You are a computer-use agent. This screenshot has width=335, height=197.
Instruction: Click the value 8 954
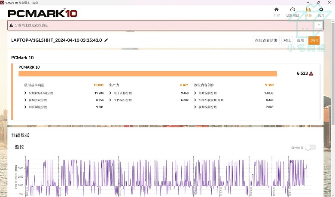tap(100, 100)
